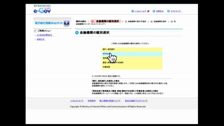This screenshot has width=224, height=126.
Task: Click the ご利用メニュー pencil icon
Action: [x=35, y=31]
